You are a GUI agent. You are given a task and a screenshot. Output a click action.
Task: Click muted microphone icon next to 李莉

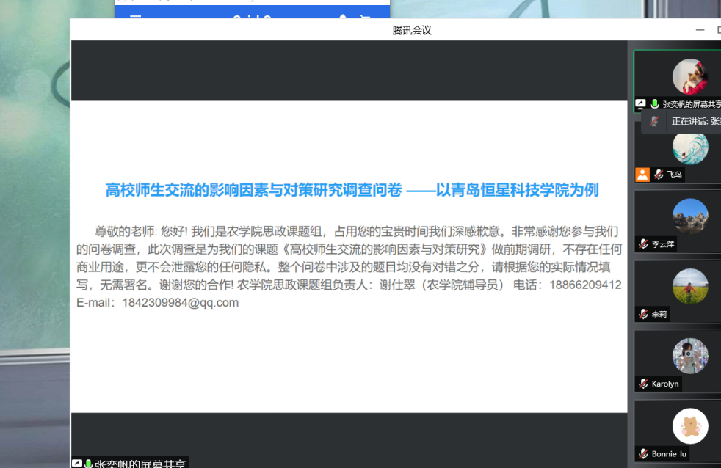coord(643,314)
